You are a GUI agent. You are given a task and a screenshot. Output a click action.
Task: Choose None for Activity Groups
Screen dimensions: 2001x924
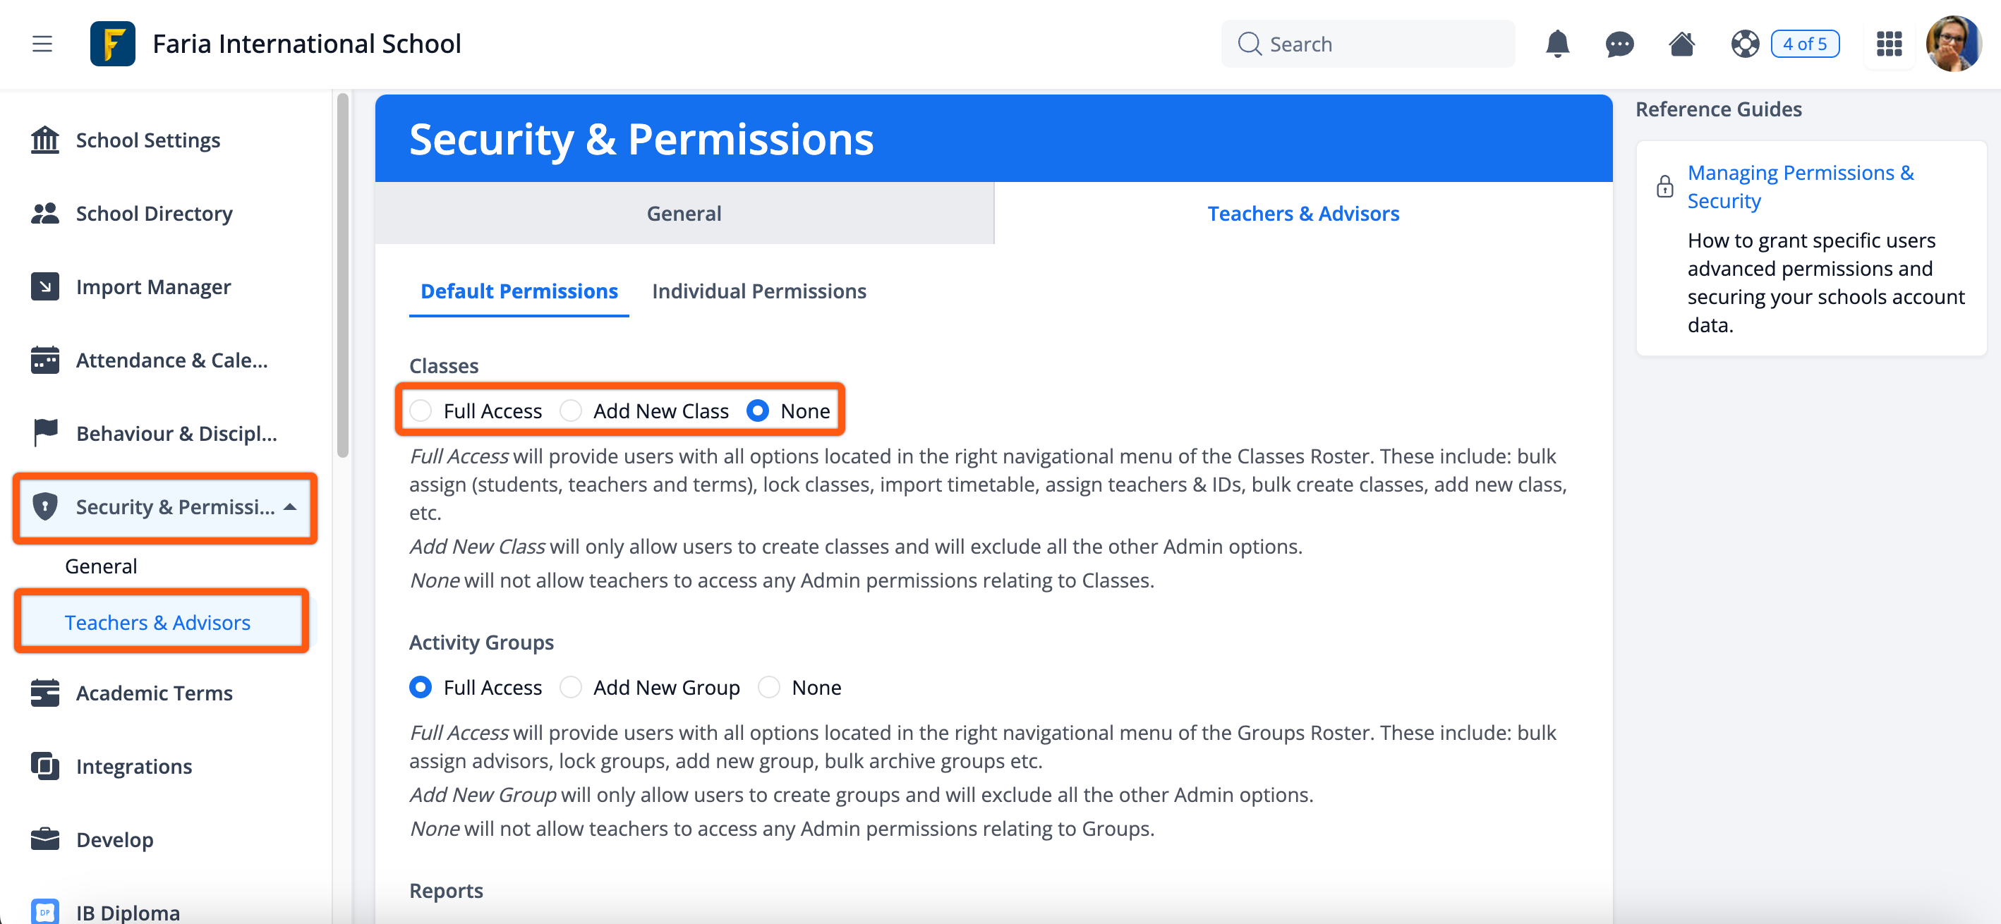(x=769, y=687)
